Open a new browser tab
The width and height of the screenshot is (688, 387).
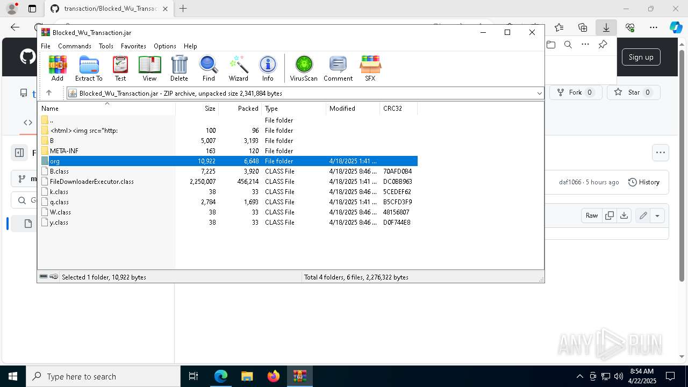click(183, 9)
